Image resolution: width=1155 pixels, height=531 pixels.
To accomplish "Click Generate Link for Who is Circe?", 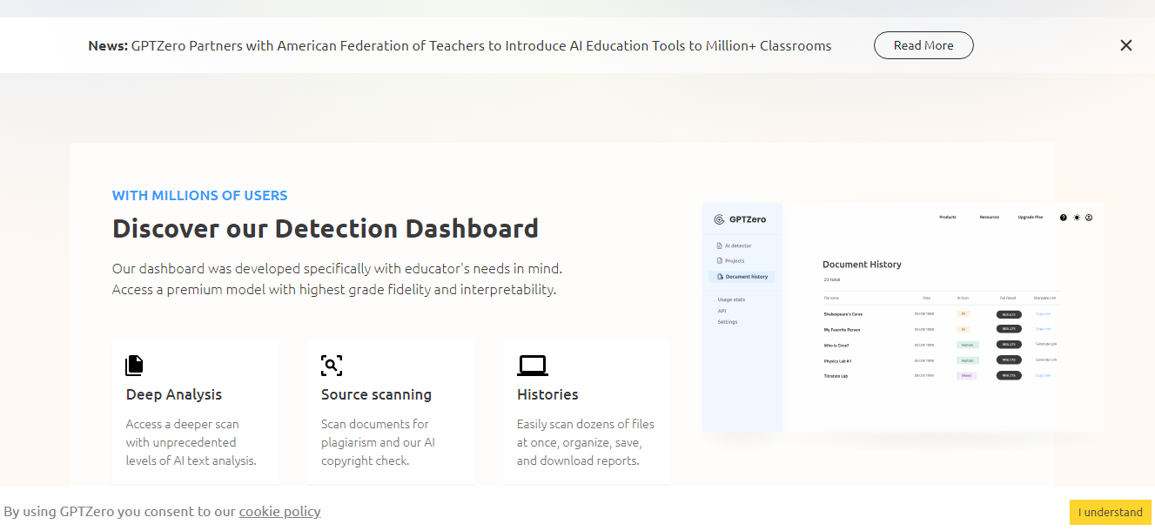I will (x=1045, y=345).
